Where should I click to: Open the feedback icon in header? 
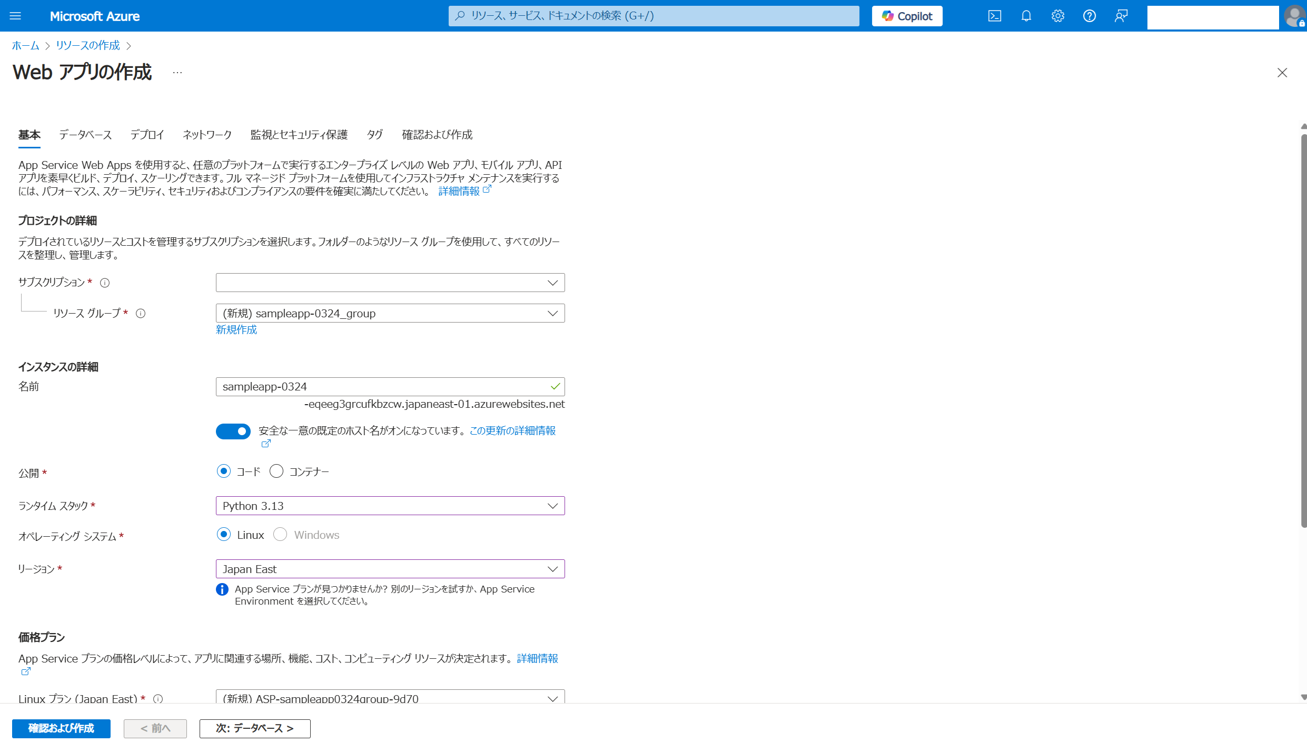(1121, 16)
